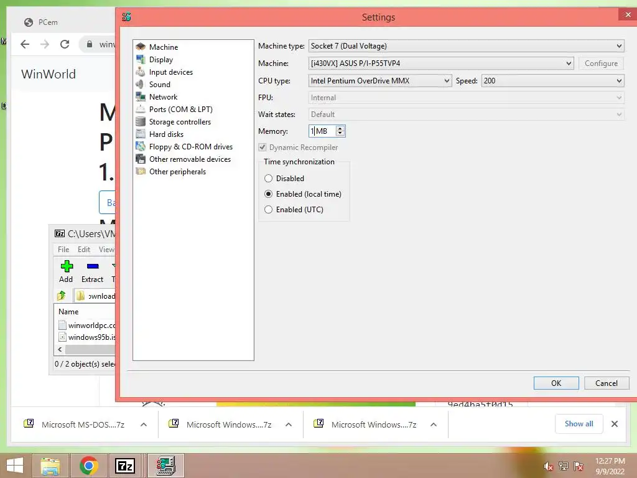Expand options for the middle Microsoft Windows download
This screenshot has width=637, height=478.
point(289,424)
